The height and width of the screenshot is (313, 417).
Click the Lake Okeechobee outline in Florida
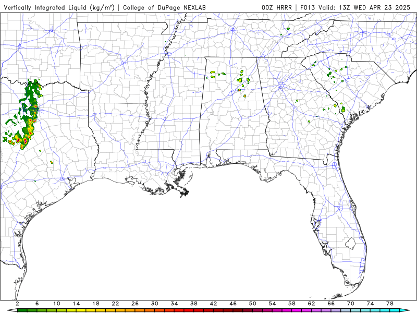point(350,243)
